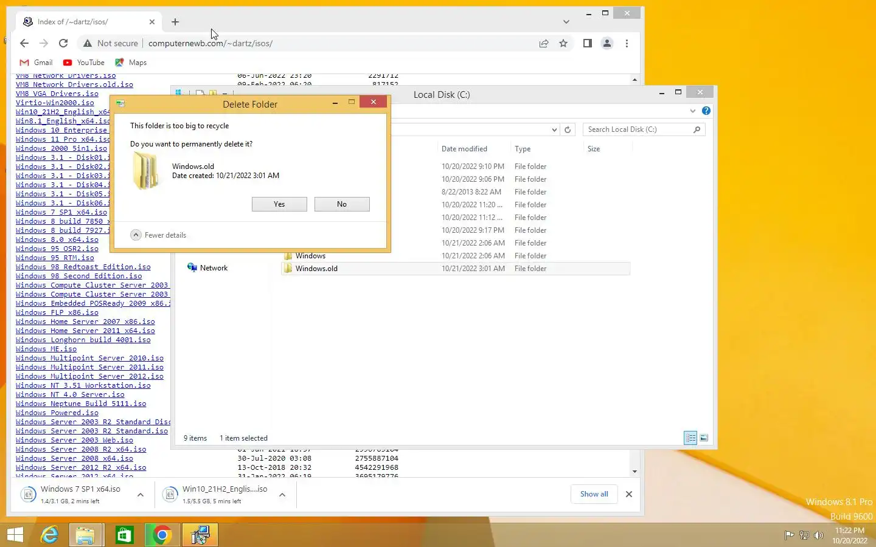The width and height of the screenshot is (876, 547).
Task: Go back in Chrome
Action: (x=24, y=43)
